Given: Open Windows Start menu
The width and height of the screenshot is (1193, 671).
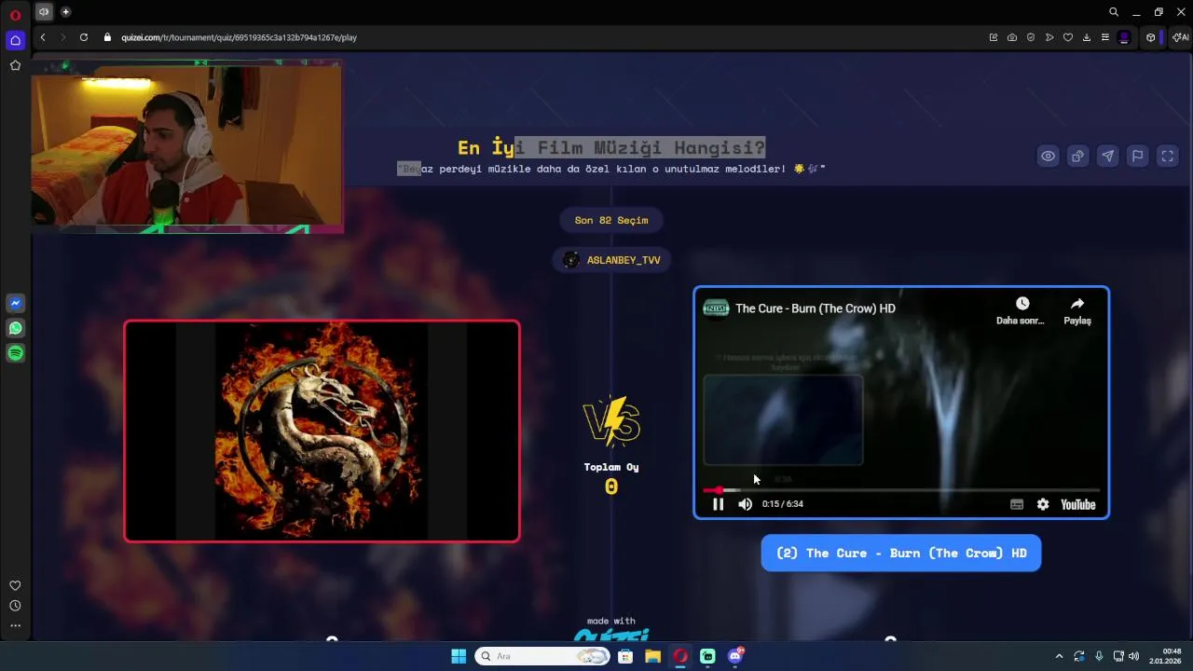Looking at the screenshot, I should [459, 656].
